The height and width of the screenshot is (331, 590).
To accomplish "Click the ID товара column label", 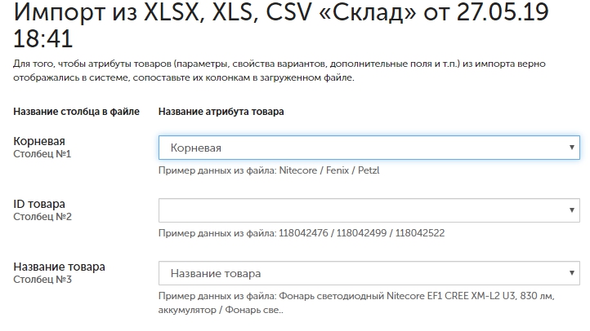I will (x=39, y=204).
